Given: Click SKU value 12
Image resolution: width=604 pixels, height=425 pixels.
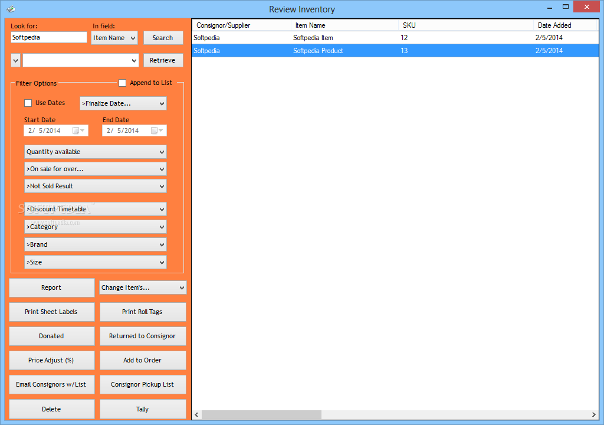Looking at the screenshot, I should click(404, 38).
